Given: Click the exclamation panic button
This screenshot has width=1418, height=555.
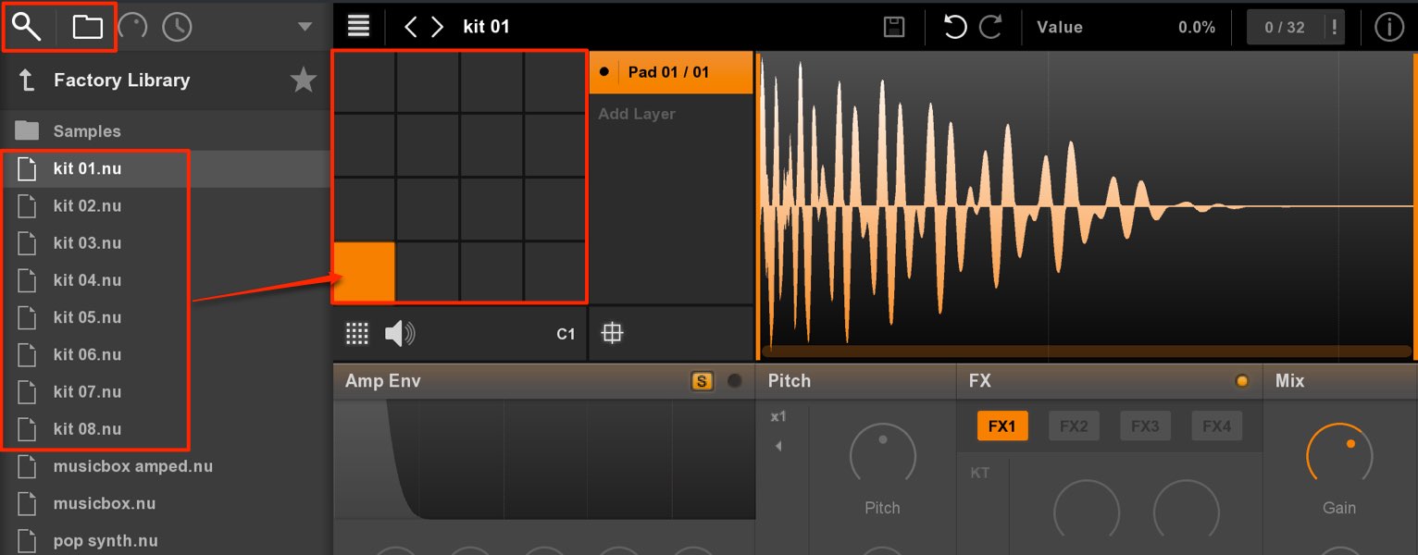Looking at the screenshot, I should [x=1334, y=27].
